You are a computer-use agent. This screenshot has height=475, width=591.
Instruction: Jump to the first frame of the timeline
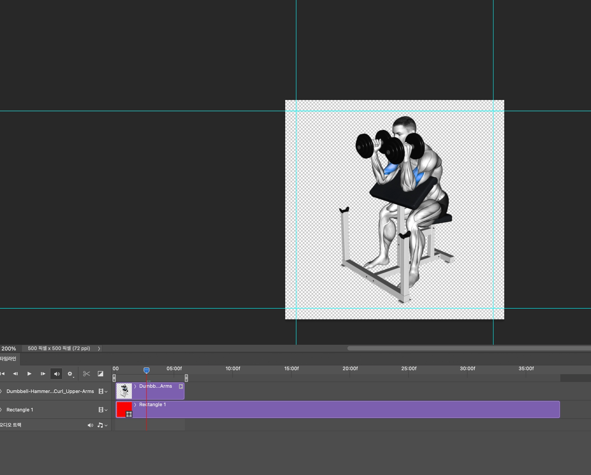click(x=3, y=374)
